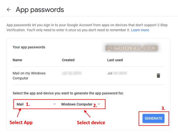Image resolution: width=178 pixels, height=136 pixels.
Task: Select the Mail on my Windows Computer entry
Action: [x=29, y=76]
